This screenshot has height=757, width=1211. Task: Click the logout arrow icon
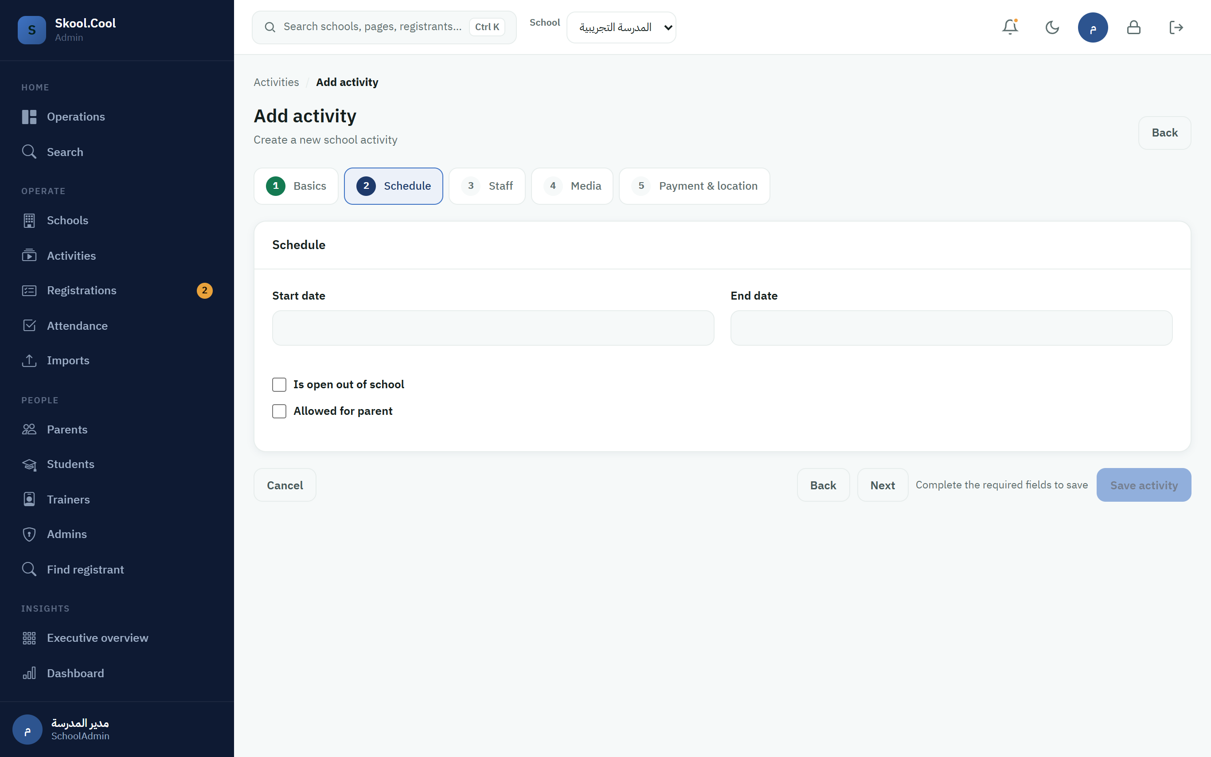click(x=1176, y=27)
